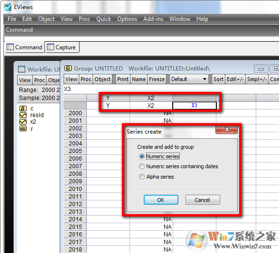Image resolution: width=279 pixels, height=253 pixels.
Task: Select the x2 series icon
Action: (x=23, y=122)
